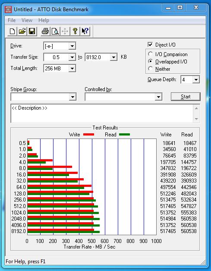Viewport: 211px width, 271px height.
Task: Select the context help arrow-question icon
Action: pos(85,31)
